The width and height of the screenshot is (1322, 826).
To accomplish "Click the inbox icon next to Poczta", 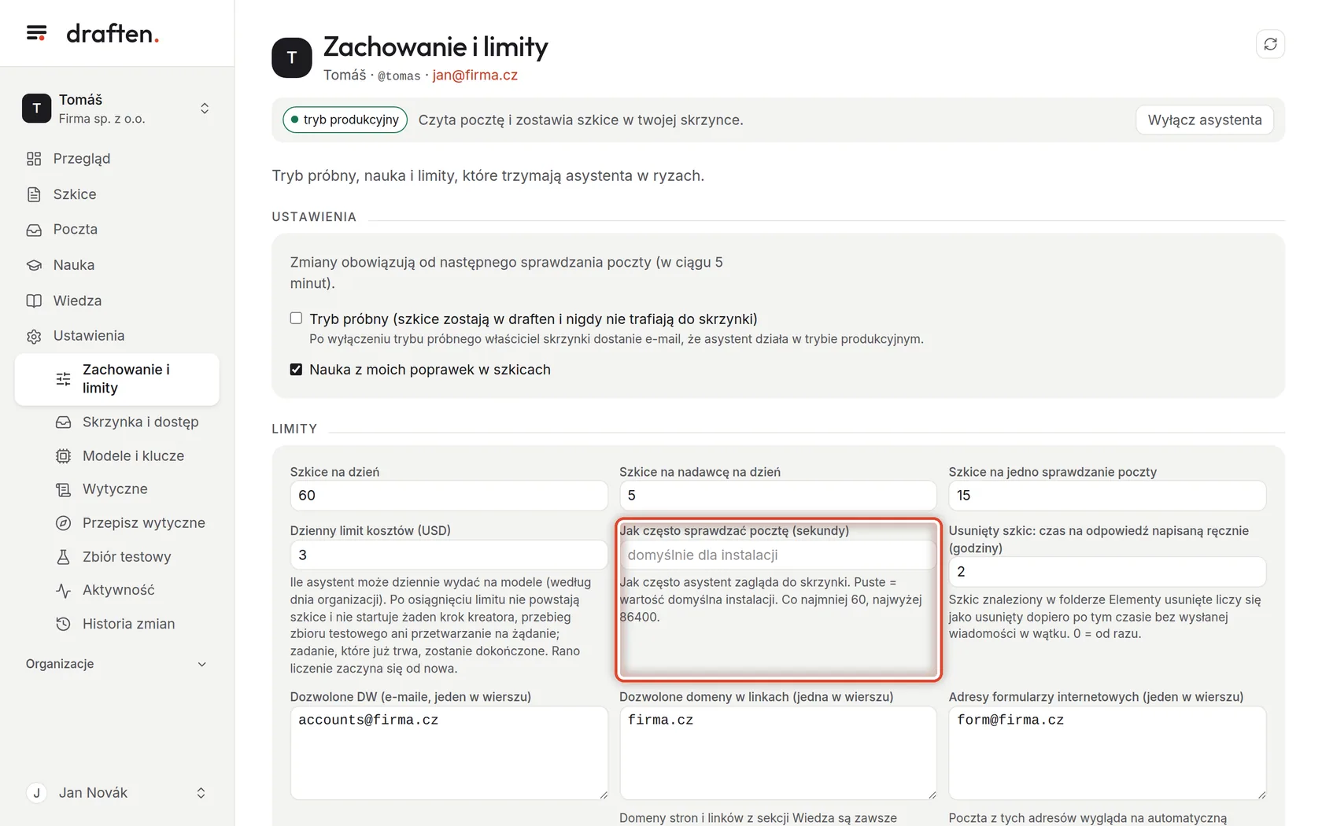I will point(34,230).
